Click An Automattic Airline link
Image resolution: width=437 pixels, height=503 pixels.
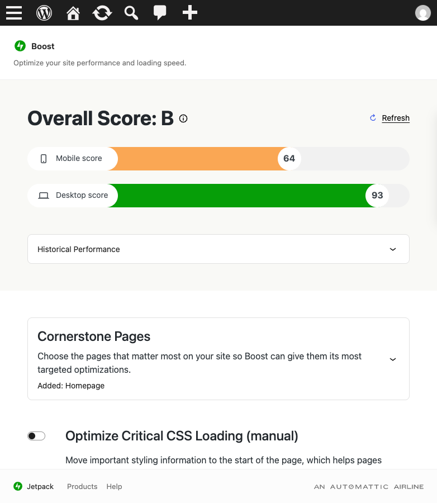point(369,487)
